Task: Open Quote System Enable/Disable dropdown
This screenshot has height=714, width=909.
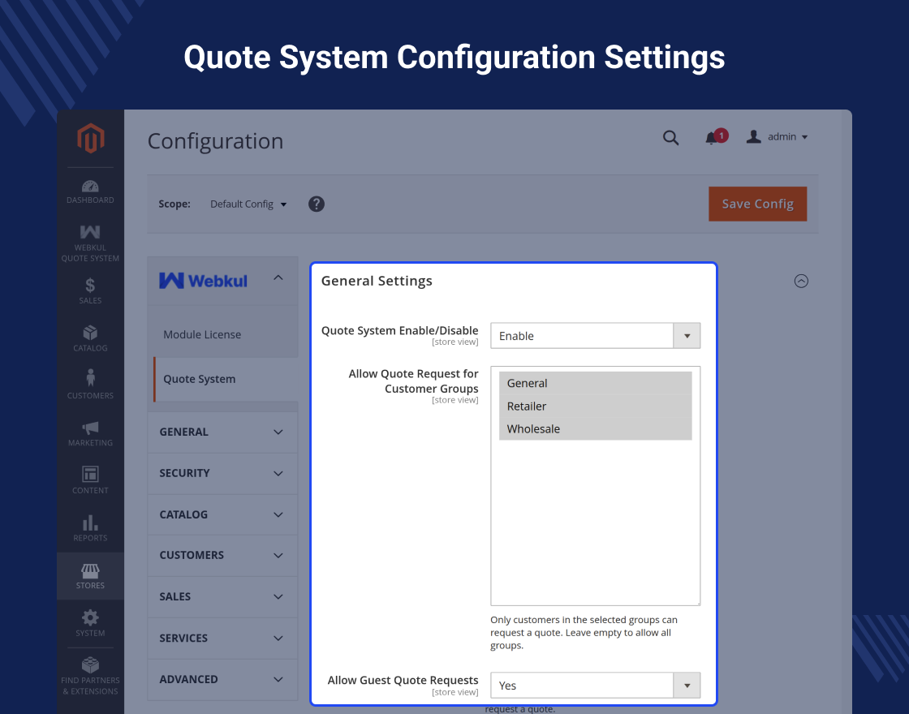Action: [x=596, y=336]
